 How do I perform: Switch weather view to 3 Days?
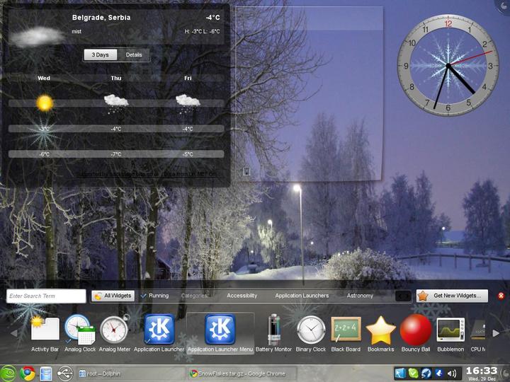click(x=100, y=55)
